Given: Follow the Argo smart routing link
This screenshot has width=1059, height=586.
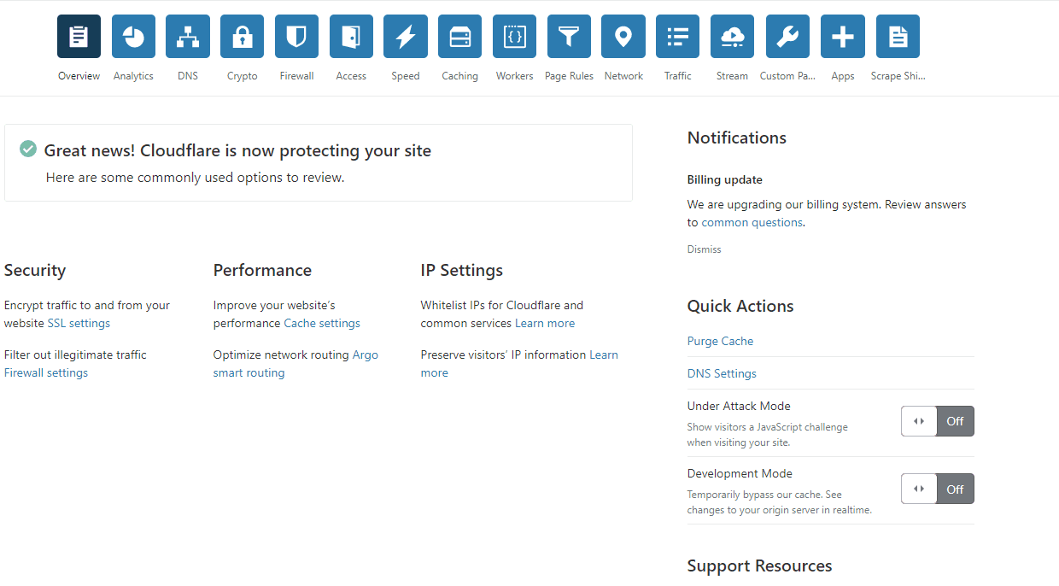Looking at the screenshot, I should [295, 364].
